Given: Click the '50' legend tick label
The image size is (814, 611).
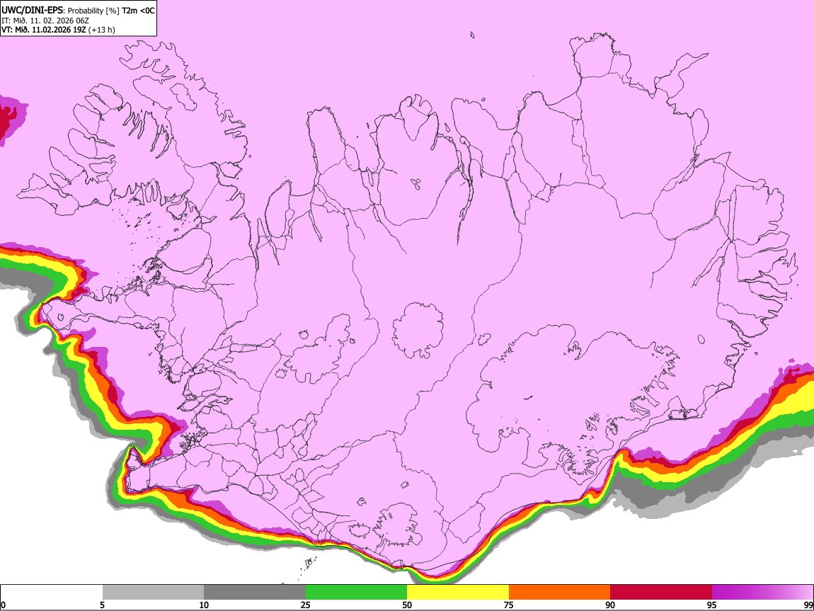Looking at the screenshot, I should point(407,605).
